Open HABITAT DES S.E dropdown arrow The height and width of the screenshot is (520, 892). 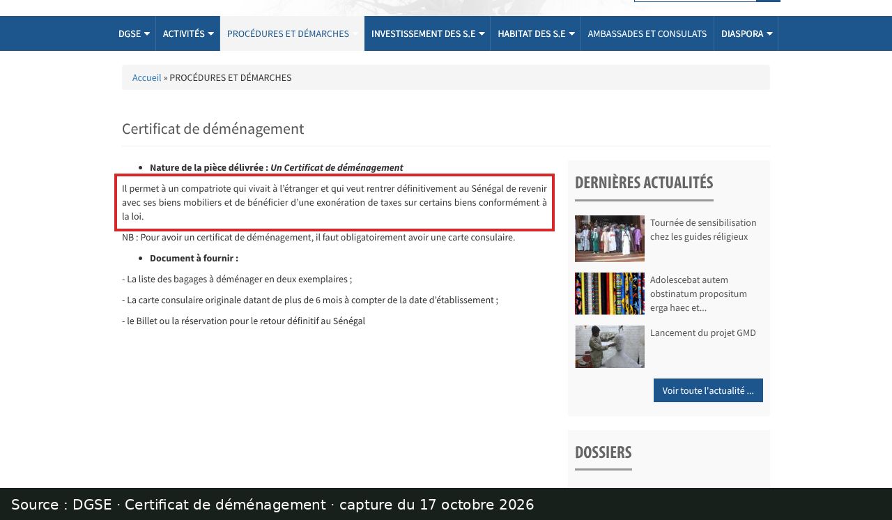pyautogui.click(x=572, y=33)
